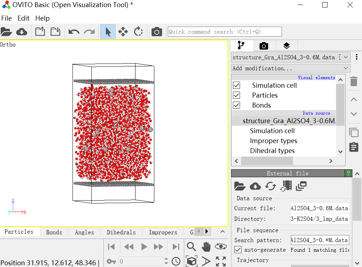The width and height of the screenshot is (362, 267).
Task: Open the pipeline three-dot options menu
Action: [357, 57]
